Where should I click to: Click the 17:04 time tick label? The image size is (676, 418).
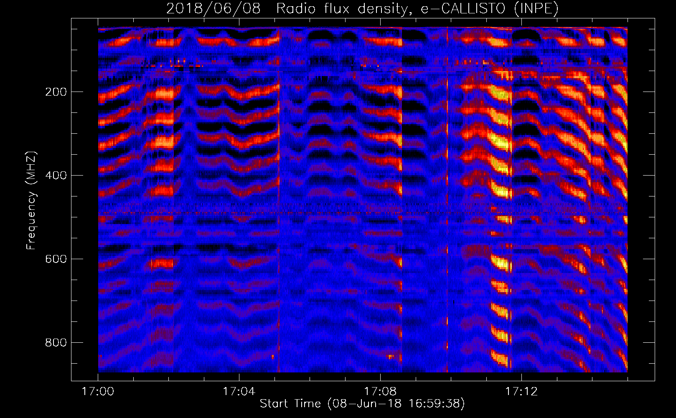pyautogui.click(x=239, y=392)
